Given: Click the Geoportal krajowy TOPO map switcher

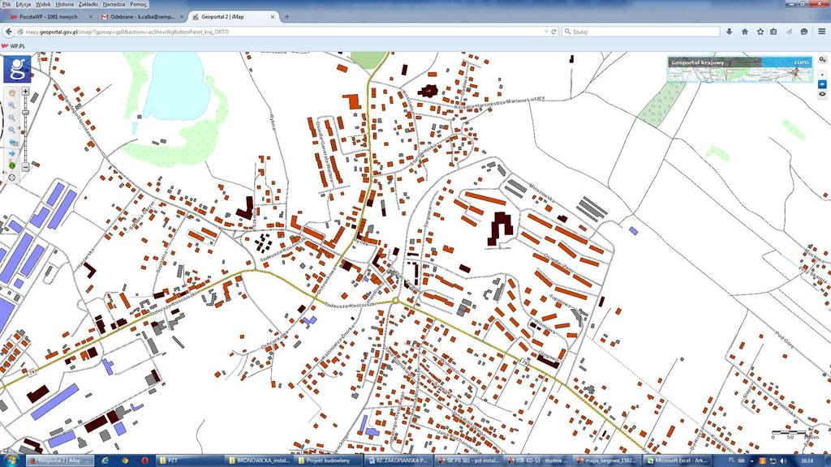Looking at the screenshot, I should point(740,70).
